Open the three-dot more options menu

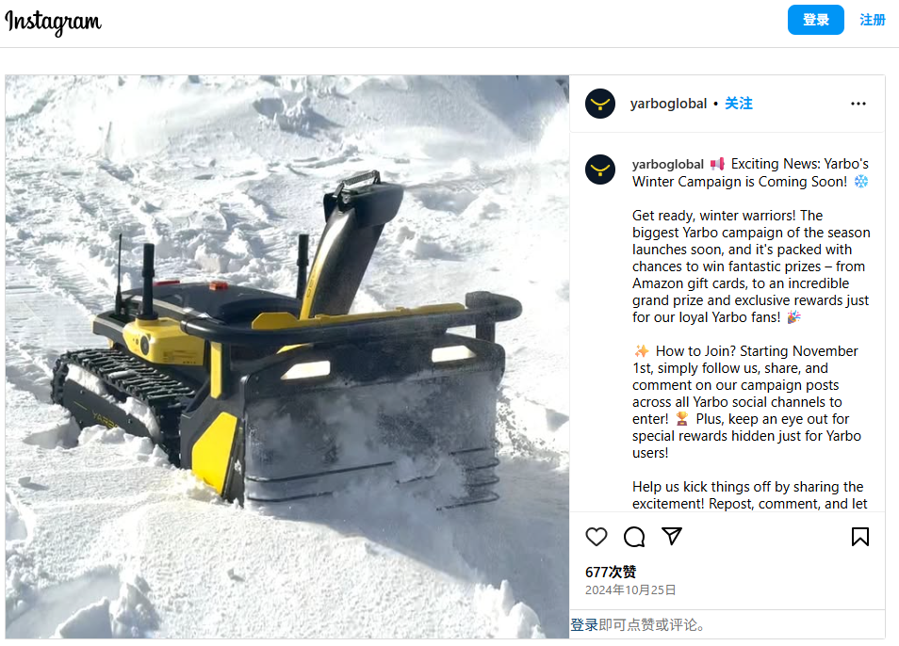point(858,104)
